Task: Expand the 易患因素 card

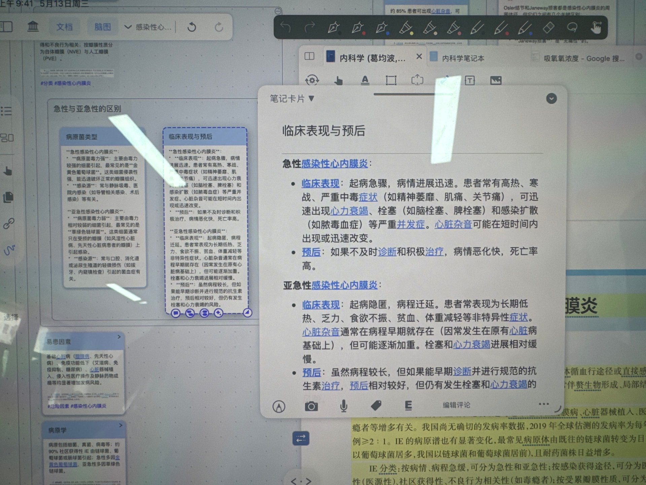Action: click(x=119, y=337)
